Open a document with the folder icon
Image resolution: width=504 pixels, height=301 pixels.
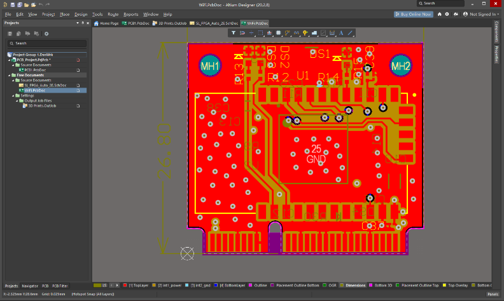(x=26, y=4)
